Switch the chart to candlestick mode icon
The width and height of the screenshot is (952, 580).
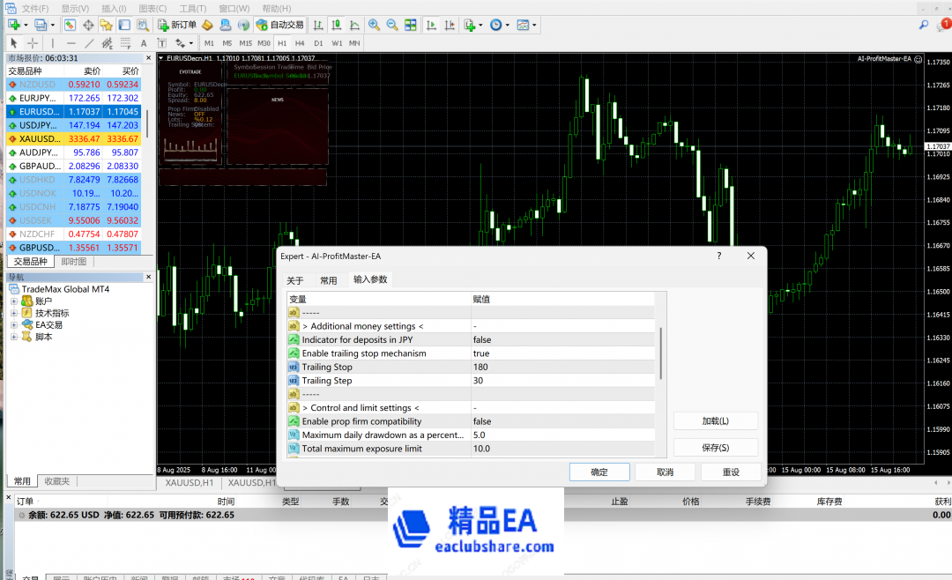tap(335, 25)
